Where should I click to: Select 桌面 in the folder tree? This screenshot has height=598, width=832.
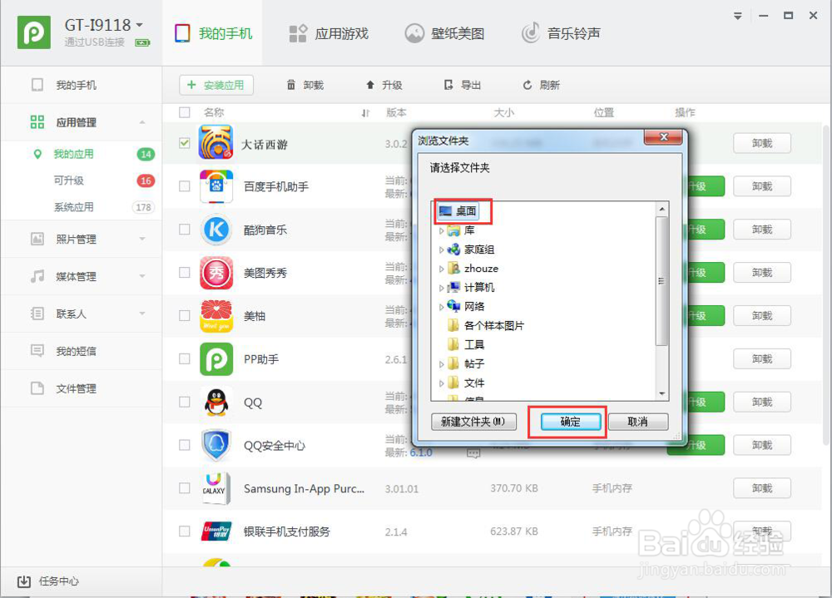pyautogui.click(x=458, y=211)
